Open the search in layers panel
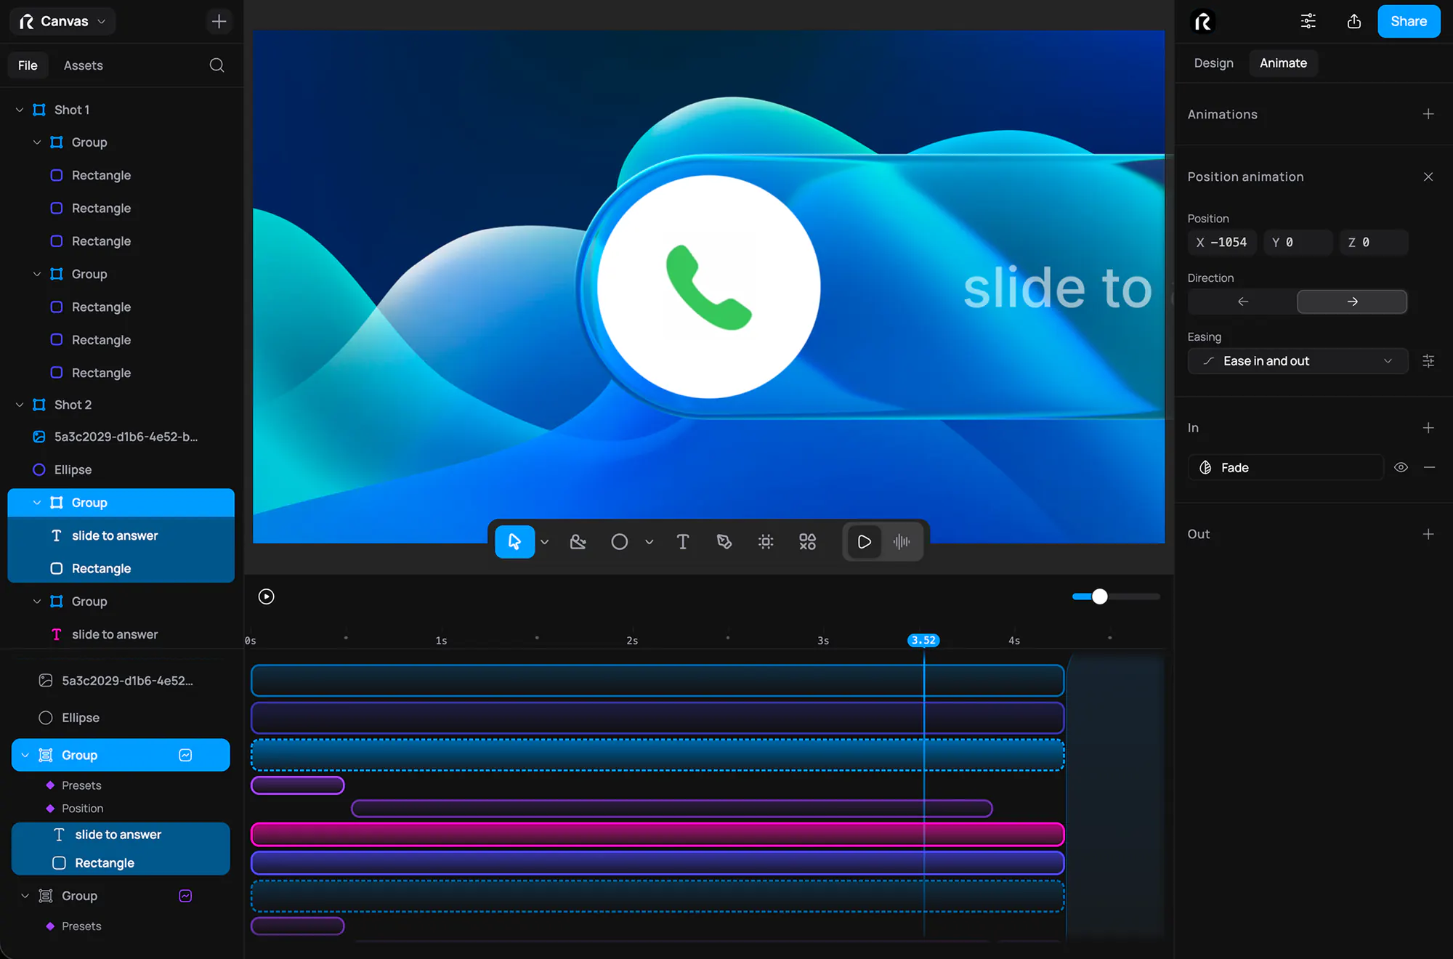The height and width of the screenshot is (959, 1453). pyautogui.click(x=216, y=65)
